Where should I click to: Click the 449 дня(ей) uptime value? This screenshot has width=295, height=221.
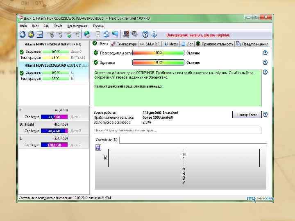(x=160, y=113)
